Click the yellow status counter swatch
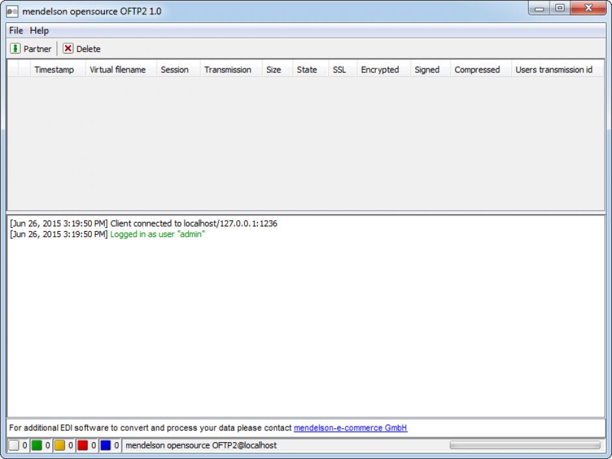Viewport: 612px width, 459px height. [60, 445]
